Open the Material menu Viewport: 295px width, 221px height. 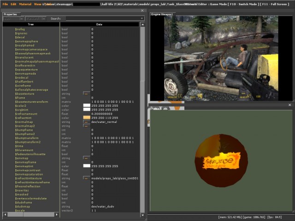click(25, 4)
